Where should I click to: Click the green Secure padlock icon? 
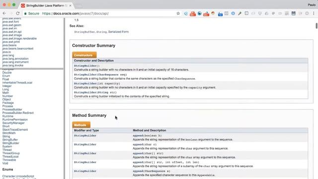pyautogui.click(x=25, y=13)
